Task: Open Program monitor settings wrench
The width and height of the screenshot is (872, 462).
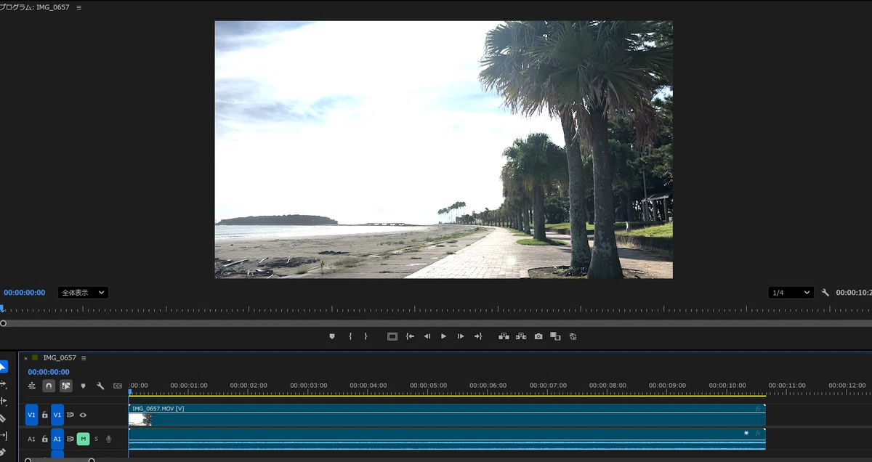Action: (x=825, y=293)
